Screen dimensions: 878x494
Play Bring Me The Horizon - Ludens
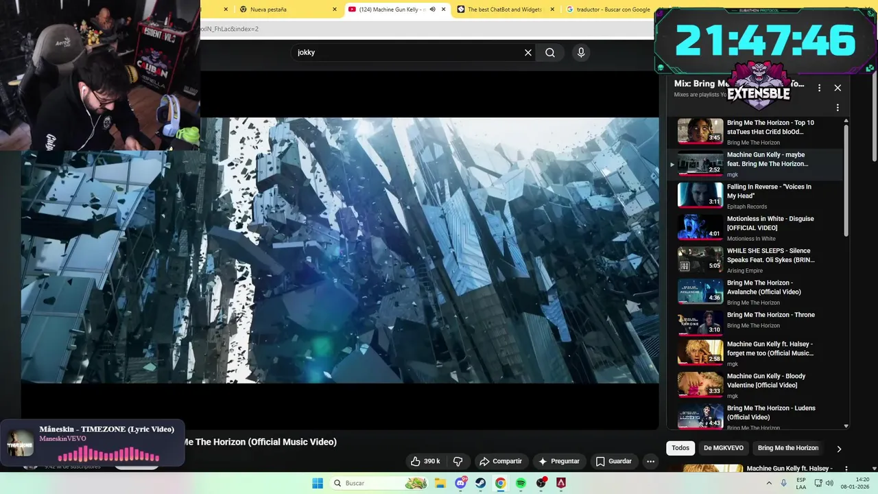755,416
